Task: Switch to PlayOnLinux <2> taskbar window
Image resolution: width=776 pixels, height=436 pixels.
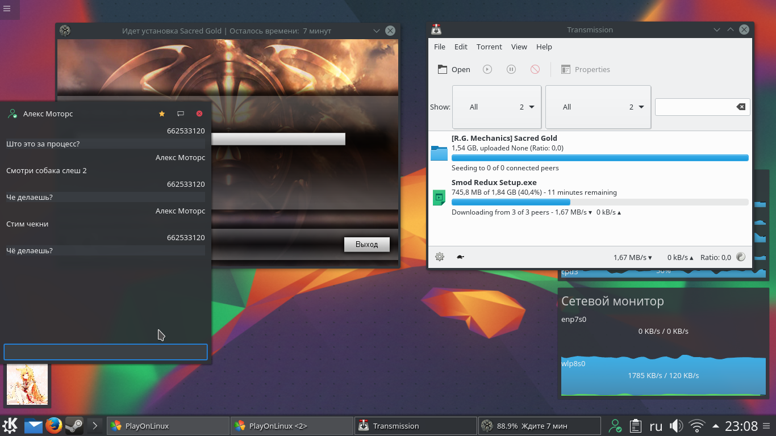Action: click(292, 426)
